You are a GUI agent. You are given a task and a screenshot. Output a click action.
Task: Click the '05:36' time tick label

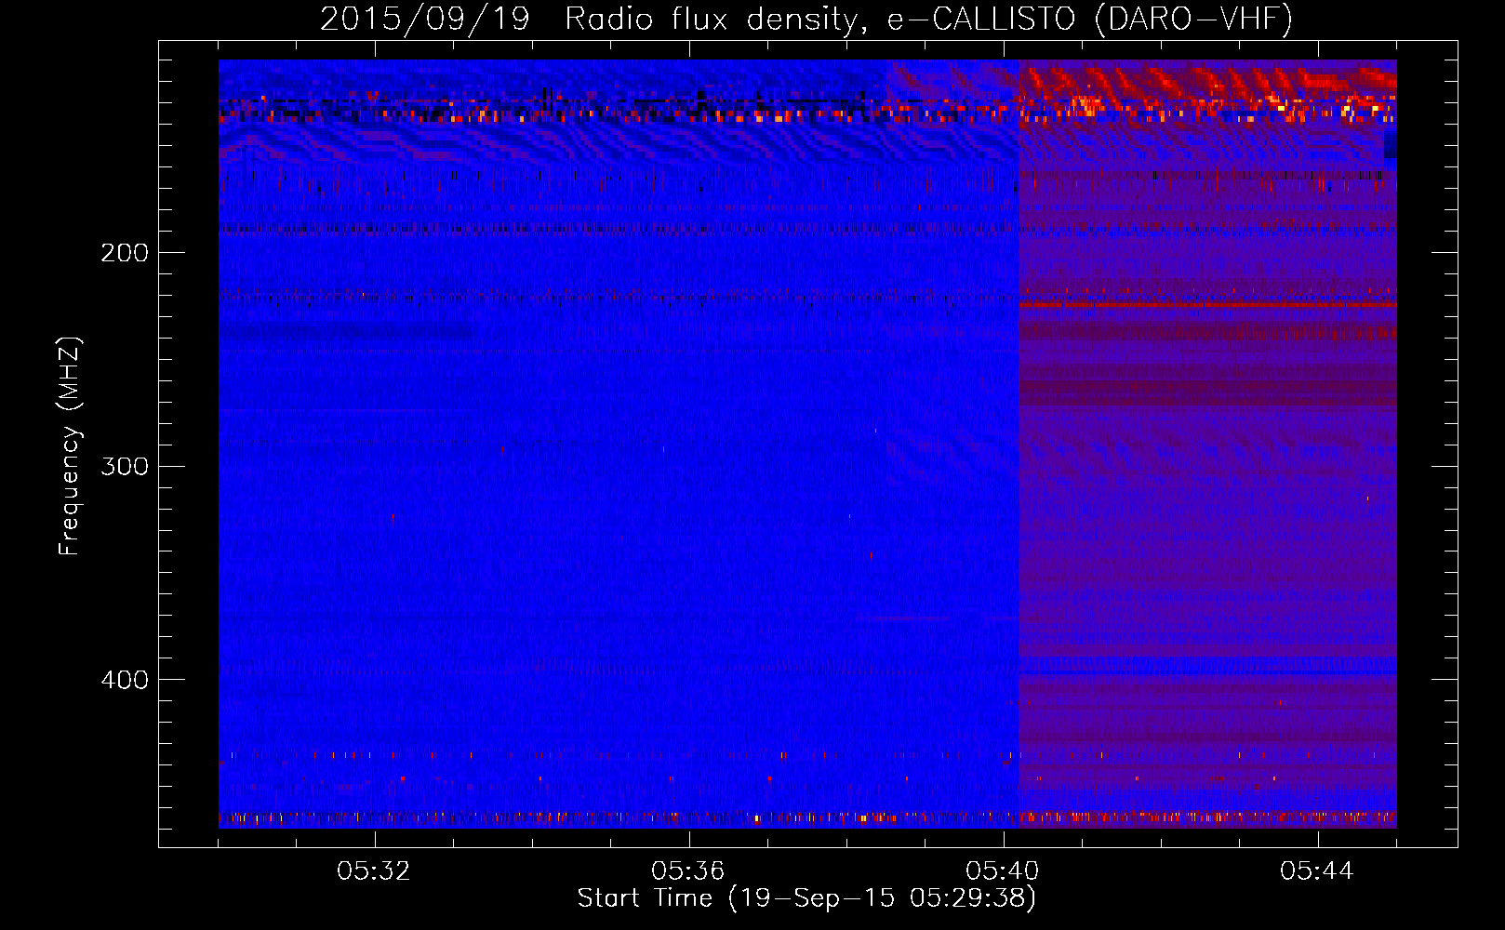pos(688,871)
